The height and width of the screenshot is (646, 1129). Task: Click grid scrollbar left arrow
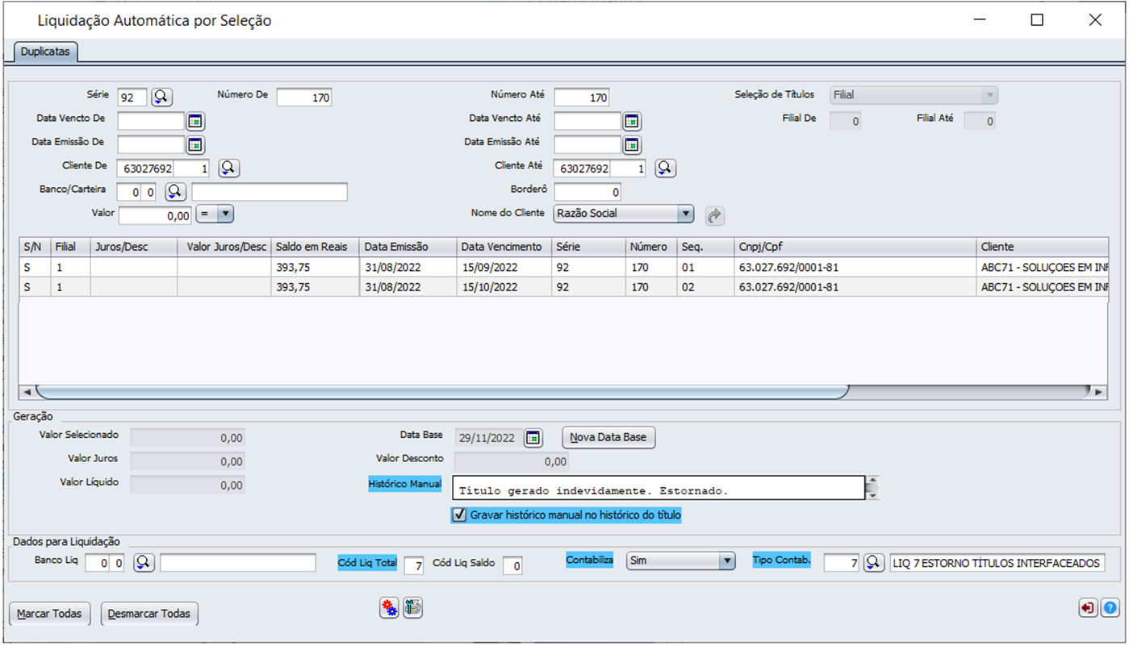click(27, 392)
